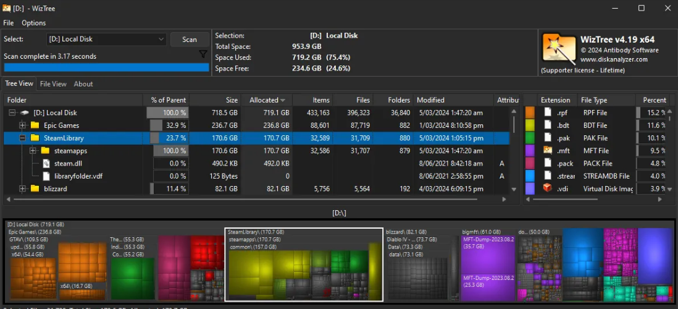
Task: Click the .mft file type icon
Action: [548, 151]
